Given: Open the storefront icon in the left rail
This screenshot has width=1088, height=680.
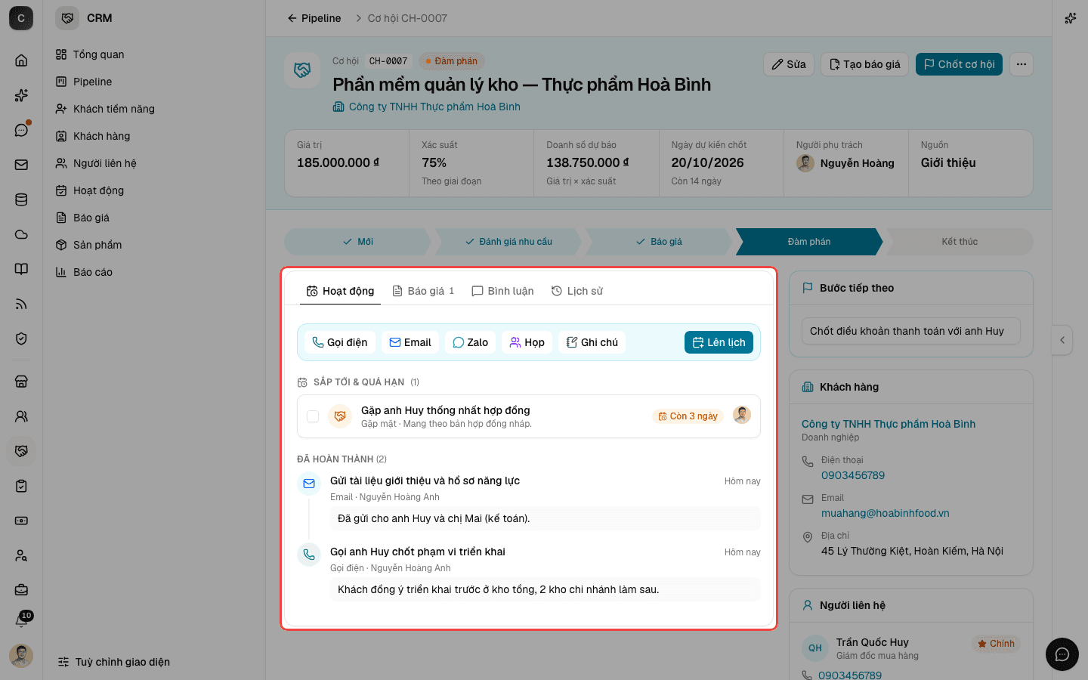Looking at the screenshot, I should (21, 382).
